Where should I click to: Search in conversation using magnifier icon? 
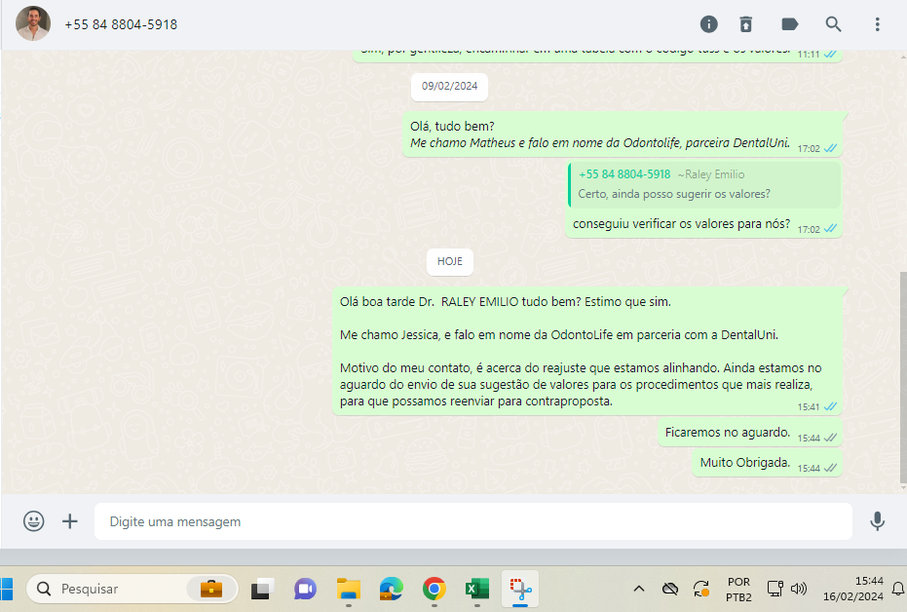pyautogui.click(x=833, y=24)
